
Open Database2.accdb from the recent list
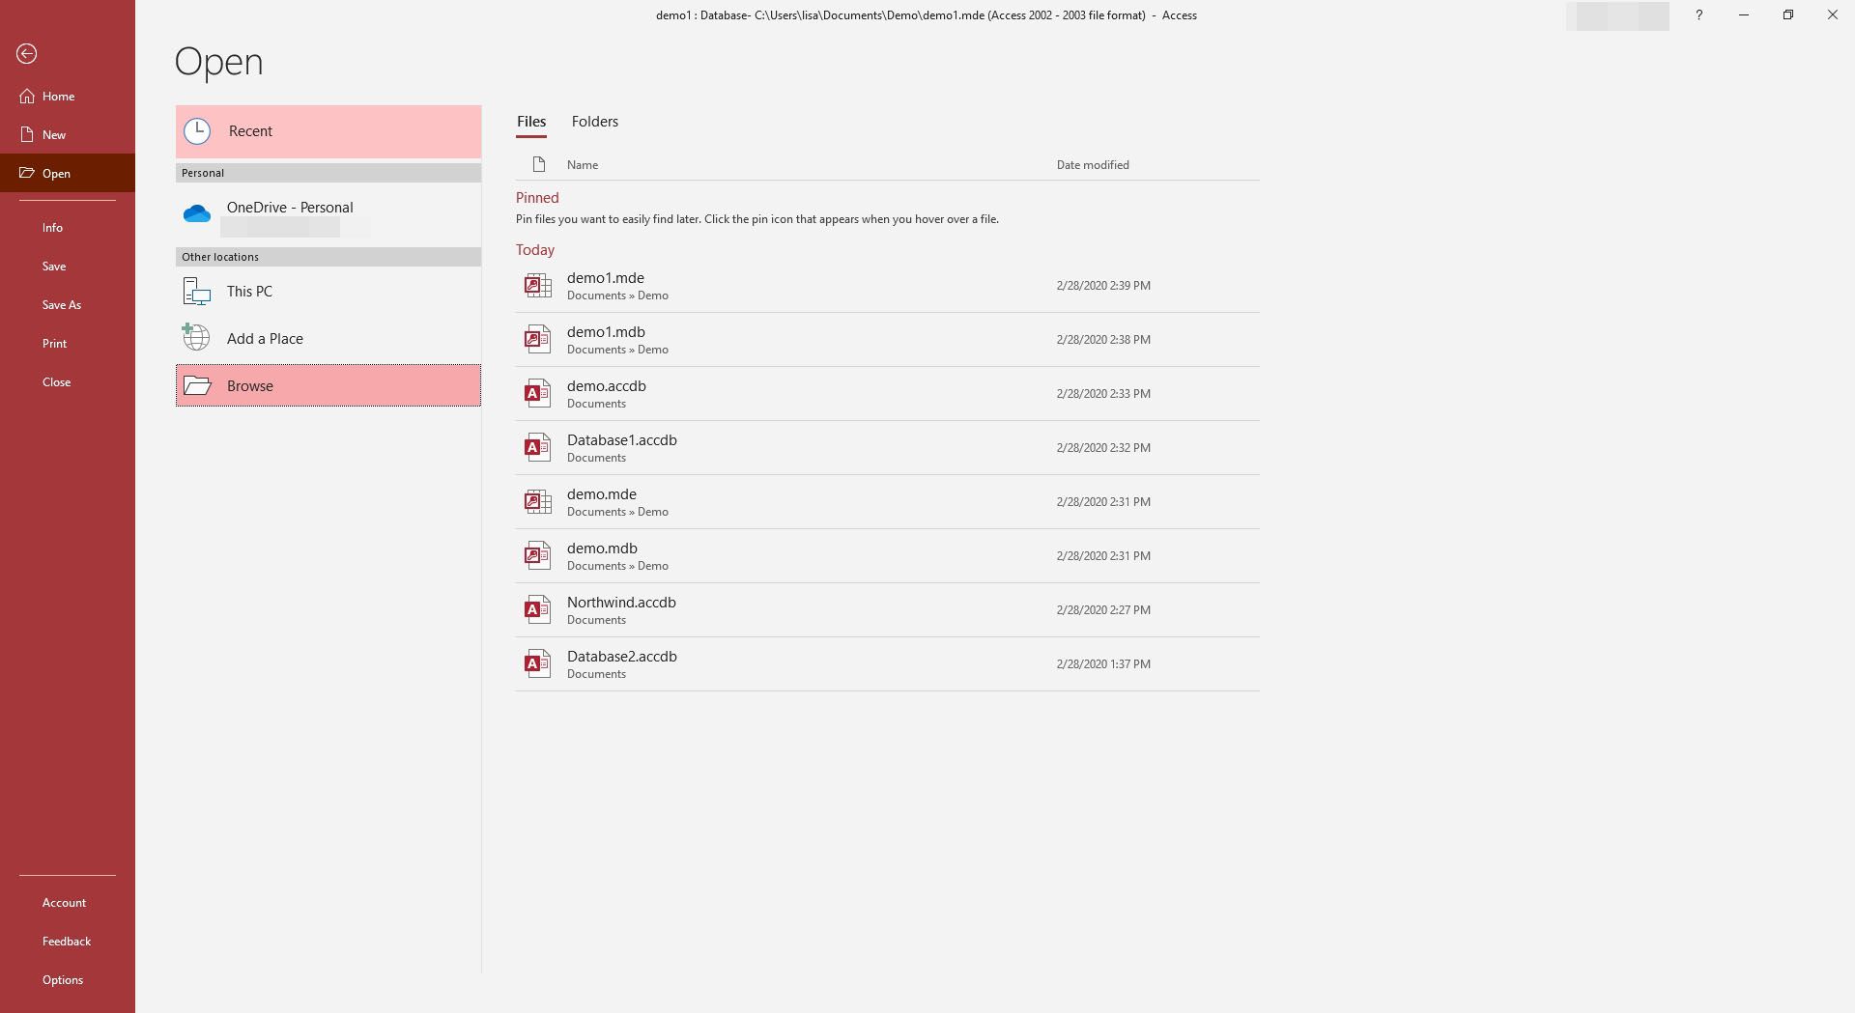887,664
